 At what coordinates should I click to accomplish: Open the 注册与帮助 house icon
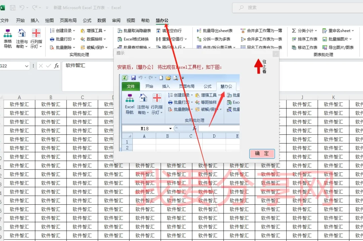point(22,33)
